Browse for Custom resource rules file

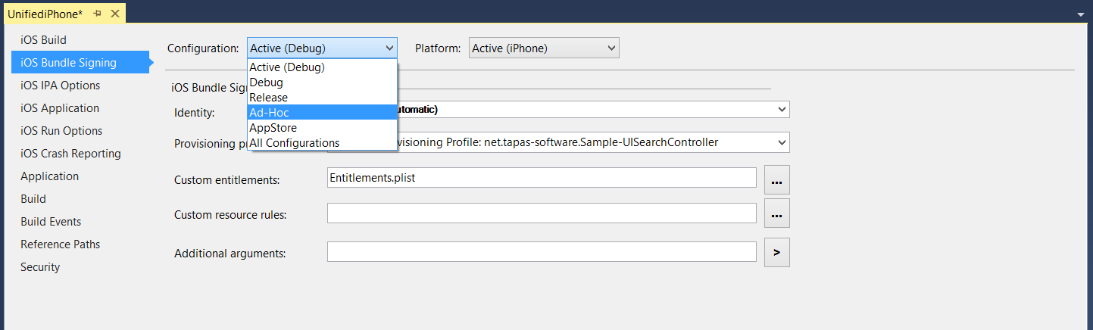point(776,214)
